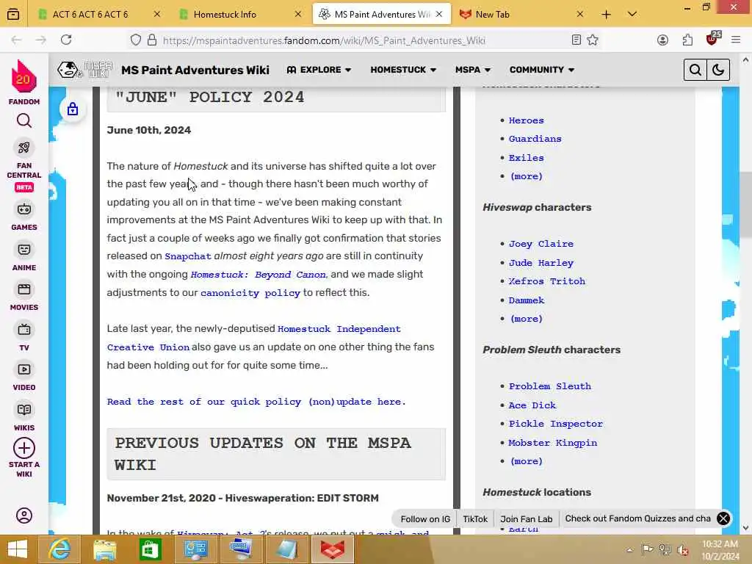
Task: Toggle dark mode moon icon
Action: coord(718,70)
